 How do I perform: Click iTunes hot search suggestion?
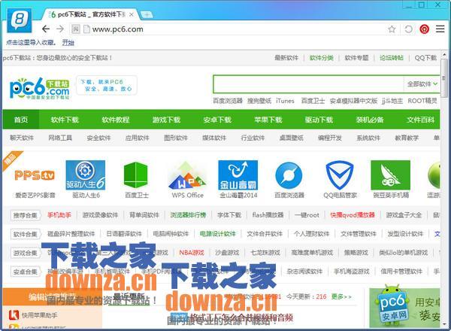tap(285, 101)
